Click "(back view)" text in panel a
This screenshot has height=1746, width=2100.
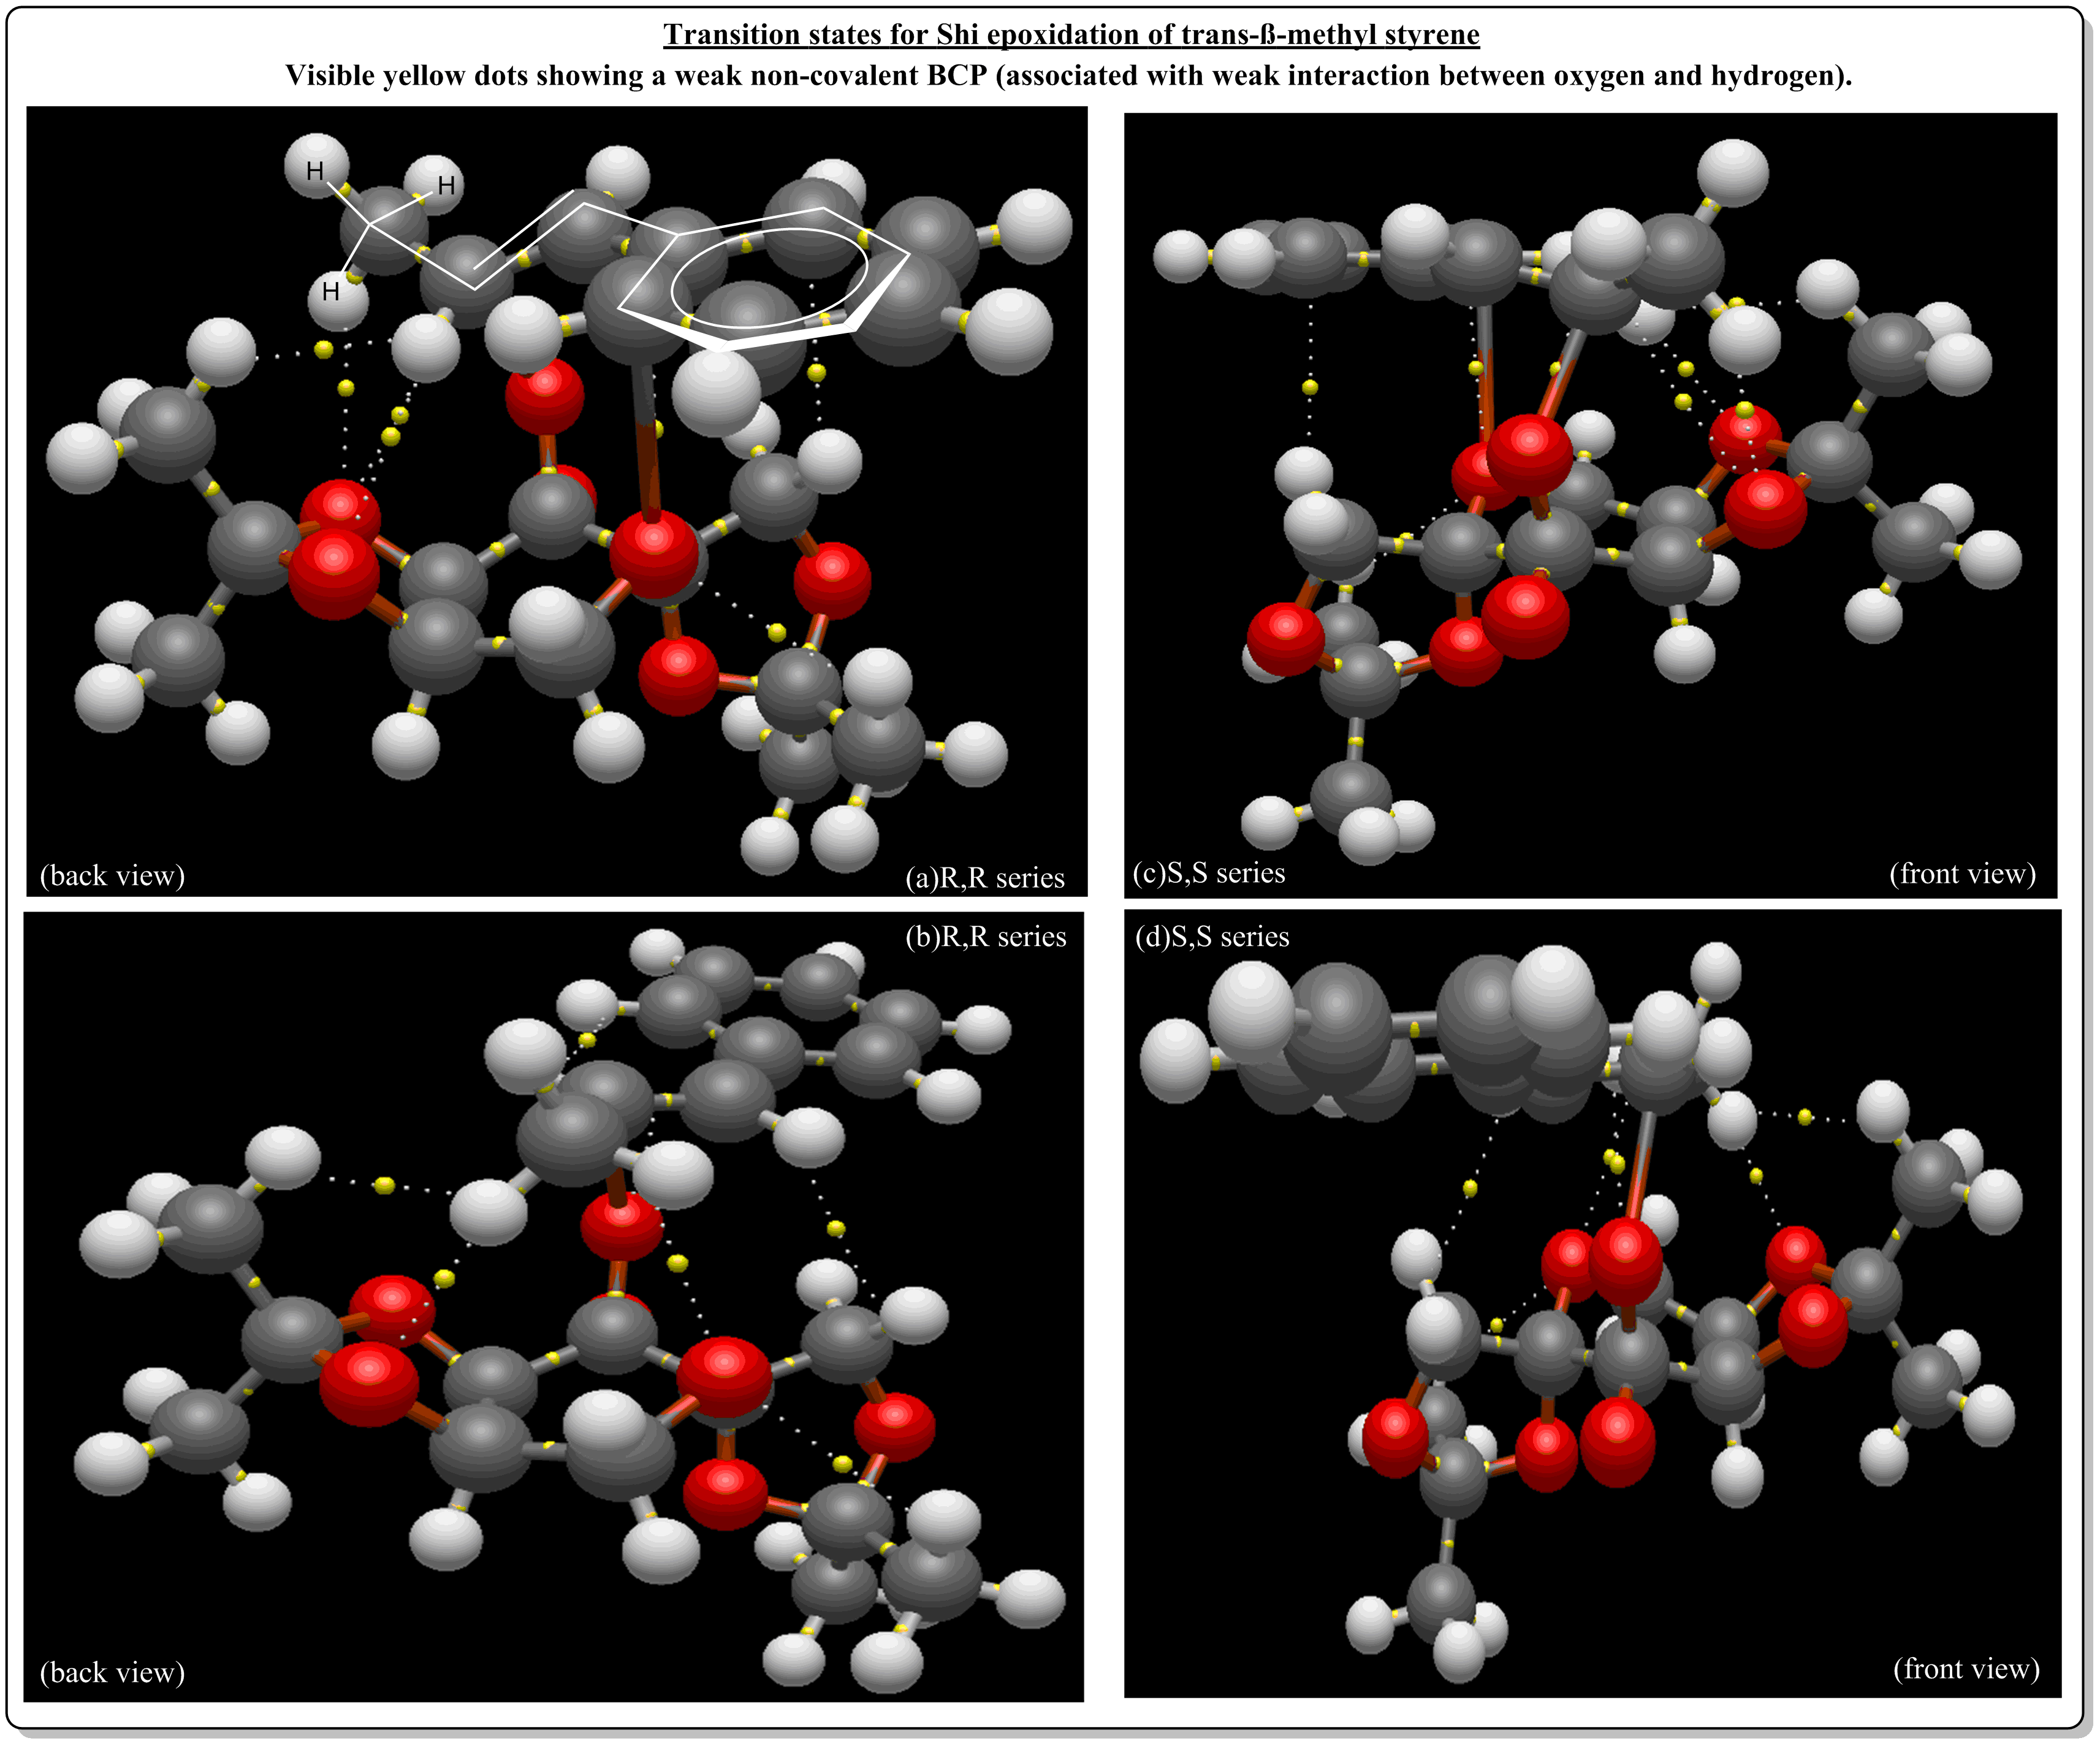(x=112, y=875)
